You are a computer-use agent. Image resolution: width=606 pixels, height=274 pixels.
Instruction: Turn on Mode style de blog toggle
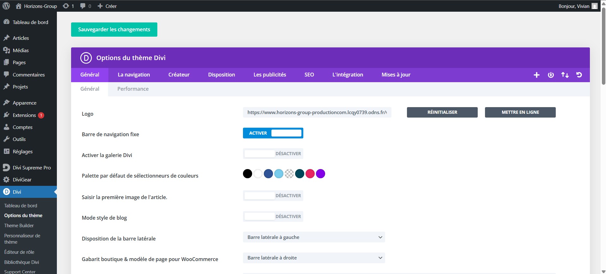273,216
